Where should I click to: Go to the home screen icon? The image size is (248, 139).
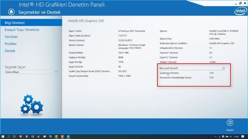pos(11,12)
